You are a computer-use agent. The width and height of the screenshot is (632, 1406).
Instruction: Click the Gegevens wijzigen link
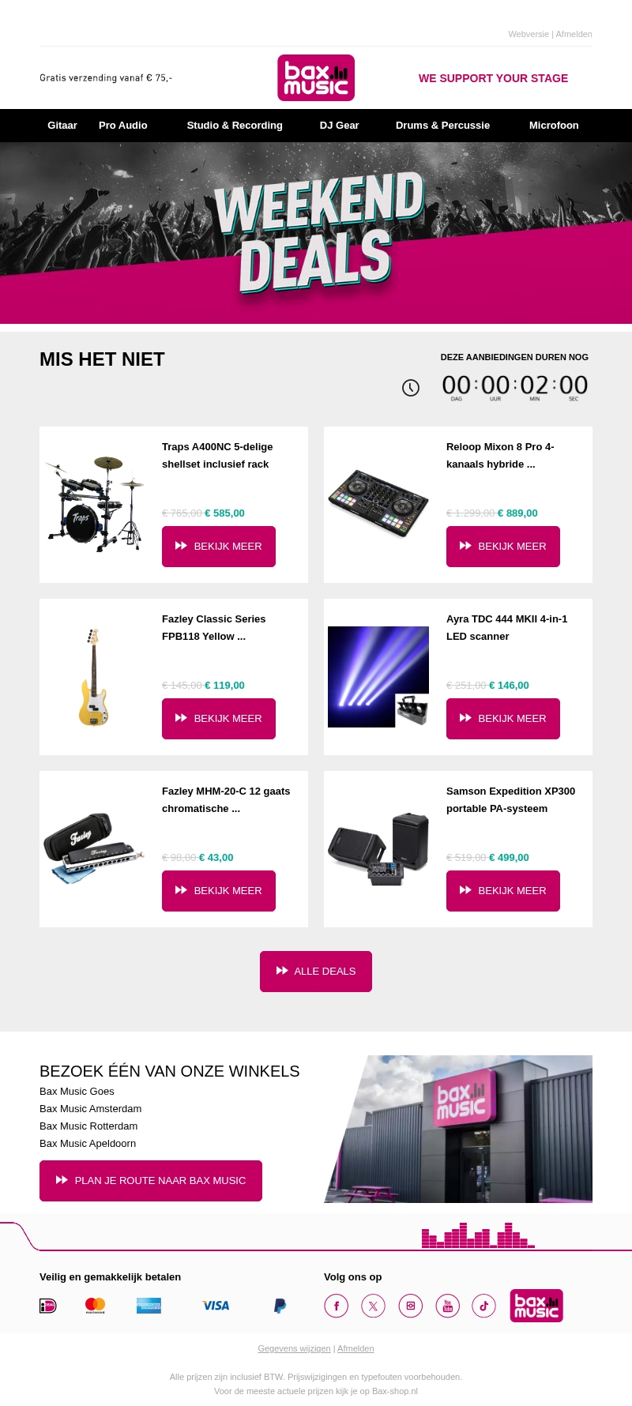294,1348
